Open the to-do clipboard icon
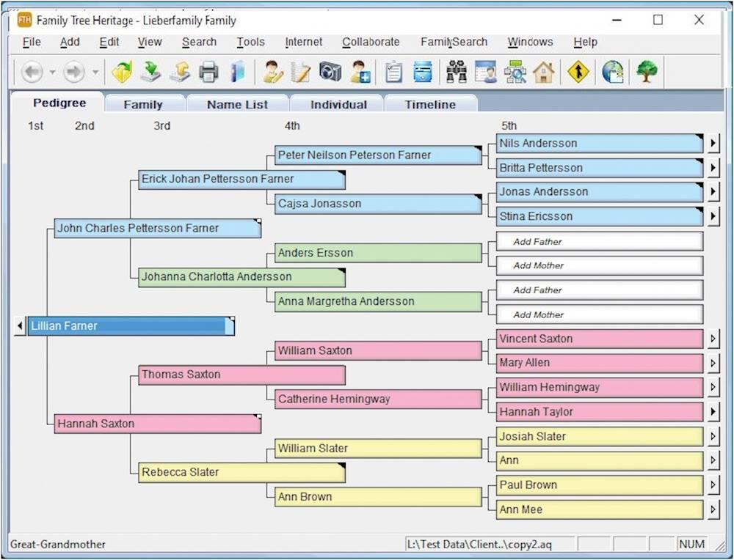Screen dimensions: 734x560 click(393, 72)
